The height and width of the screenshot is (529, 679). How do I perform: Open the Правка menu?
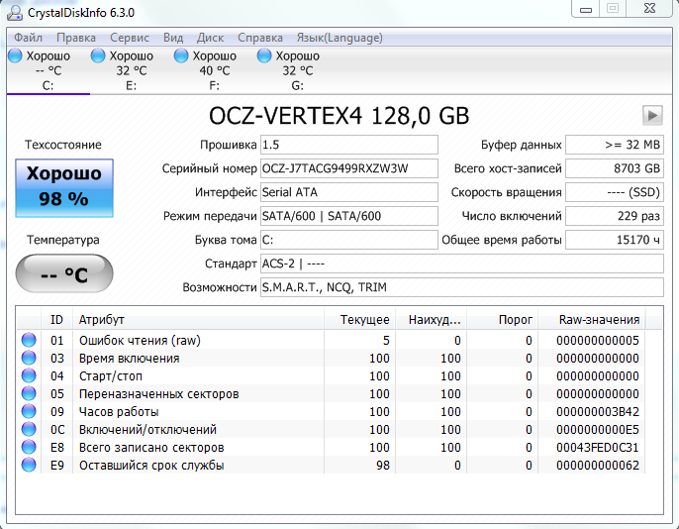point(76,38)
